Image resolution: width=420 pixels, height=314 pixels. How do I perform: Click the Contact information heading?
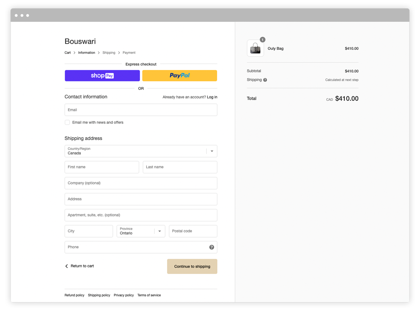tap(86, 97)
